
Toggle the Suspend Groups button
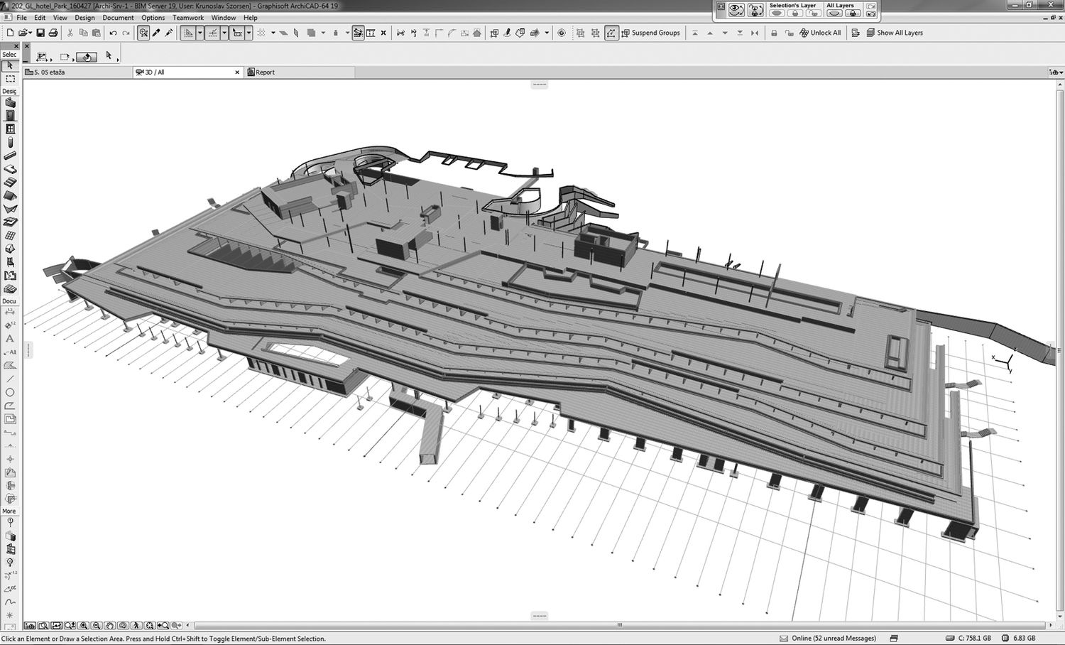[x=650, y=33]
